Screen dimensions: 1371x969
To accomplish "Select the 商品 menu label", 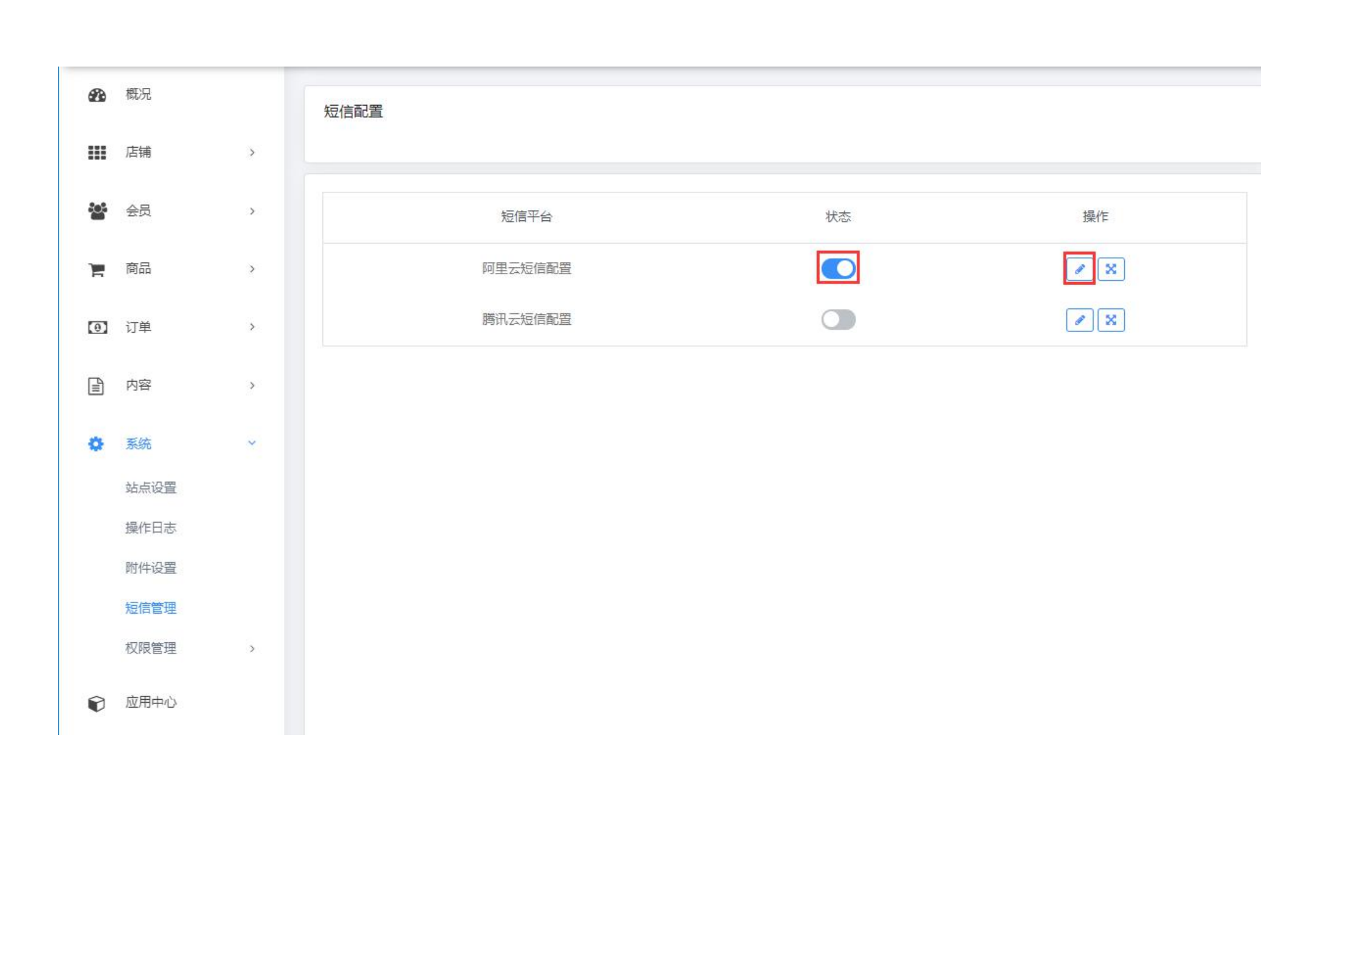I will click(x=138, y=269).
